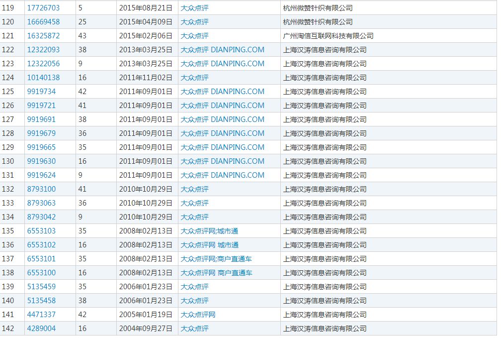Click 大众点评 DIANPING.COM in row 122
503x338 pixels.
point(223,50)
